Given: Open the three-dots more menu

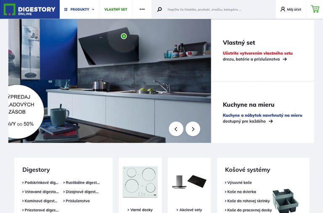Looking at the screenshot, I should tap(142, 9).
